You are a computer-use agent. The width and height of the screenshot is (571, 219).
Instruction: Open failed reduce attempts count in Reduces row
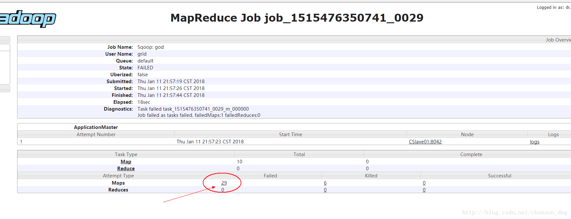click(223, 190)
